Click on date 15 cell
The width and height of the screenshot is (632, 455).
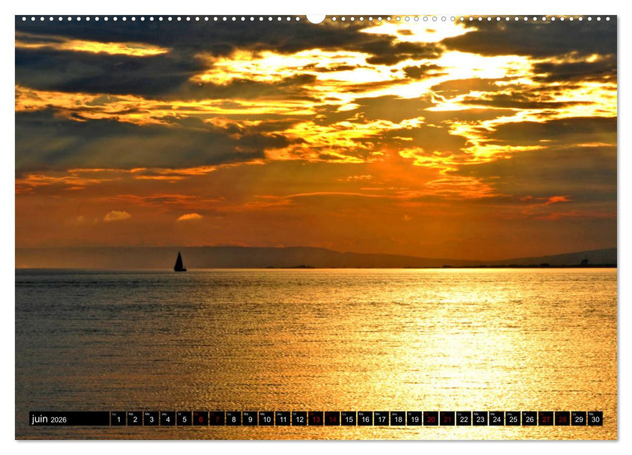tap(348, 419)
